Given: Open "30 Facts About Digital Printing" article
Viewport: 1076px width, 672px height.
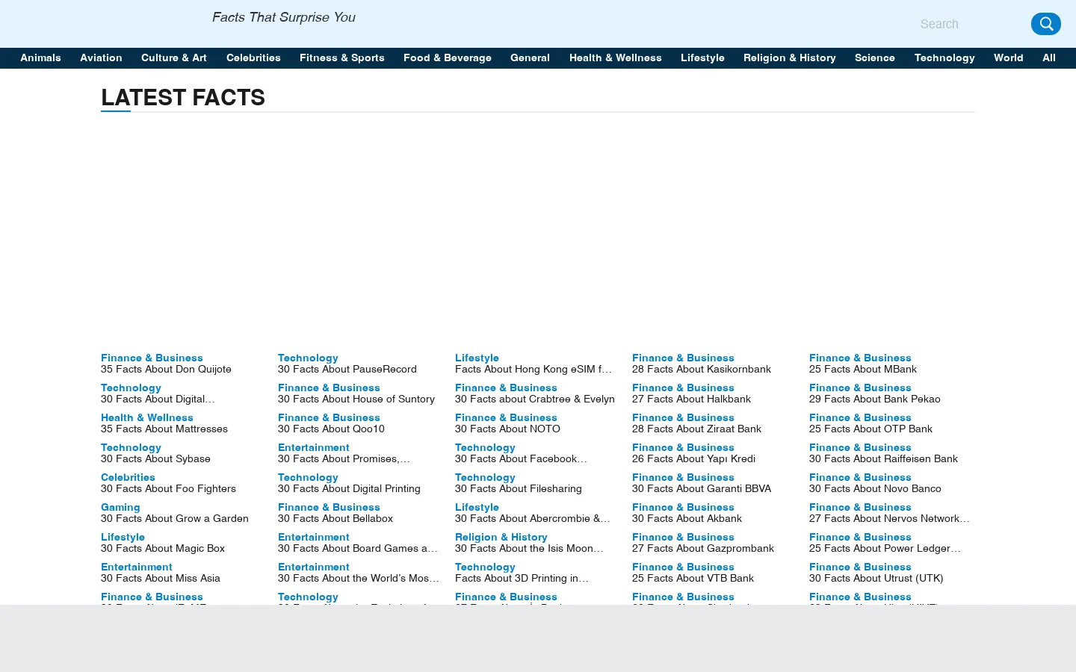Looking at the screenshot, I should click(349, 488).
